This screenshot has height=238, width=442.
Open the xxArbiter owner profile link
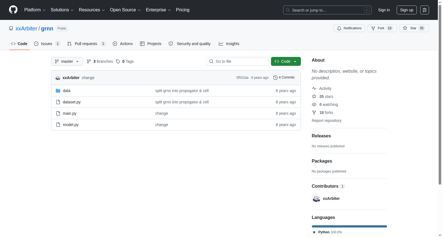(26, 28)
